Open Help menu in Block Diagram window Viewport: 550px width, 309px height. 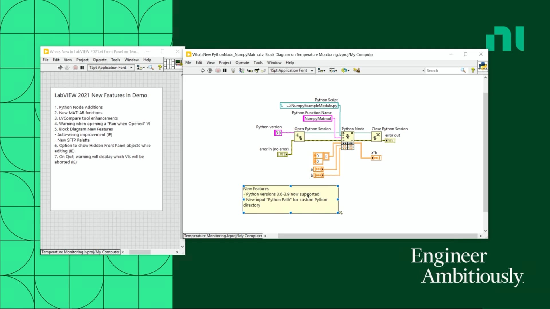click(290, 62)
